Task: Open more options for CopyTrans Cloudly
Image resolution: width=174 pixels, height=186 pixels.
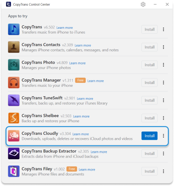Action: (x=163, y=136)
